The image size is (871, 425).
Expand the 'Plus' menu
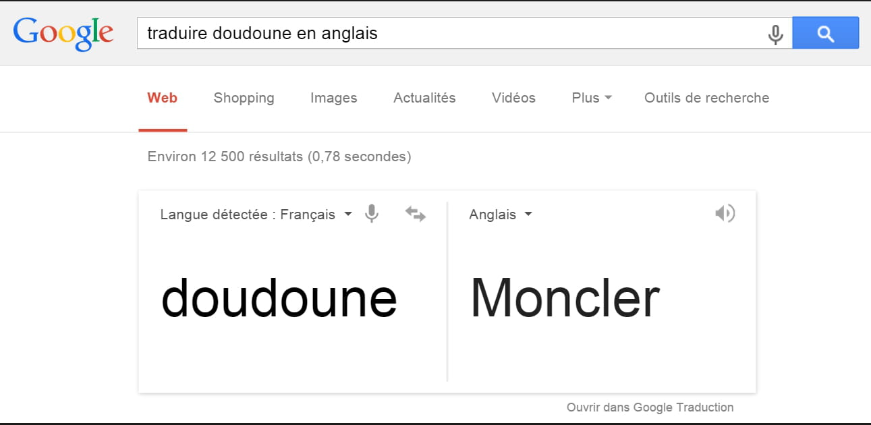tap(590, 98)
